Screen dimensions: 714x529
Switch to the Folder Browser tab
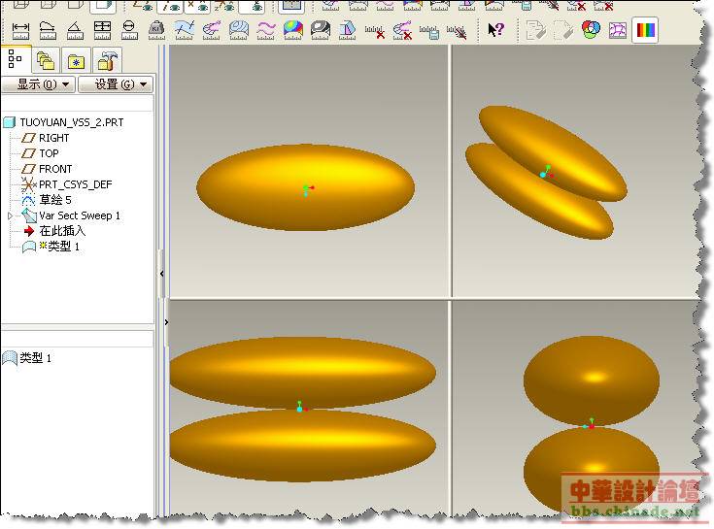(46, 60)
